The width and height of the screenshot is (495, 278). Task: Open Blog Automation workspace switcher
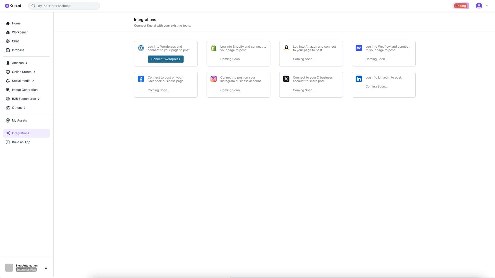(46, 268)
